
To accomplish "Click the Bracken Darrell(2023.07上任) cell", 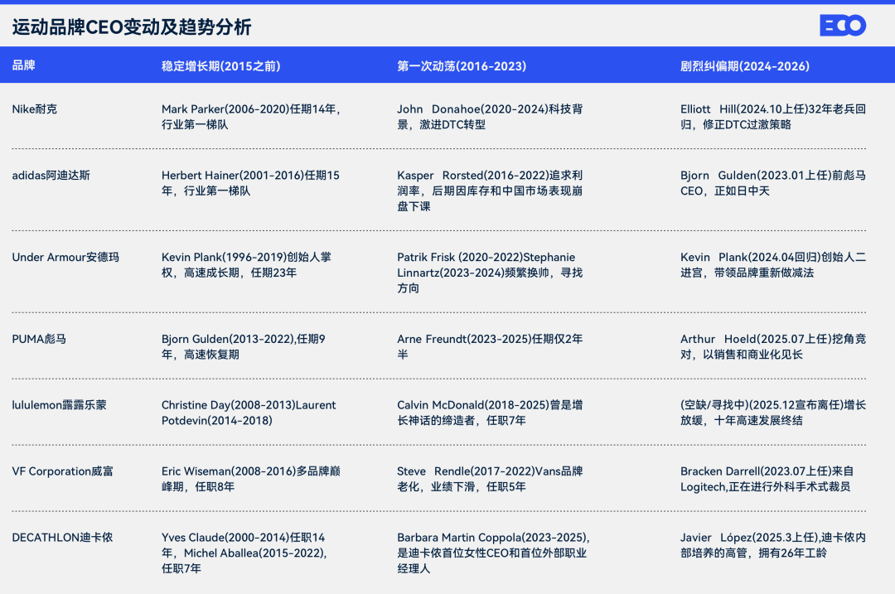I will pyautogui.click(x=772, y=479).
